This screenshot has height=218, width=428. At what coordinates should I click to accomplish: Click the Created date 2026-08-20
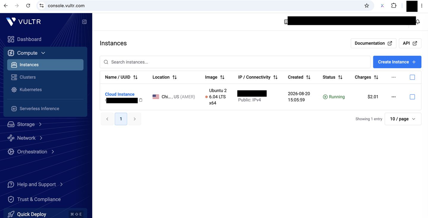coord(299,94)
